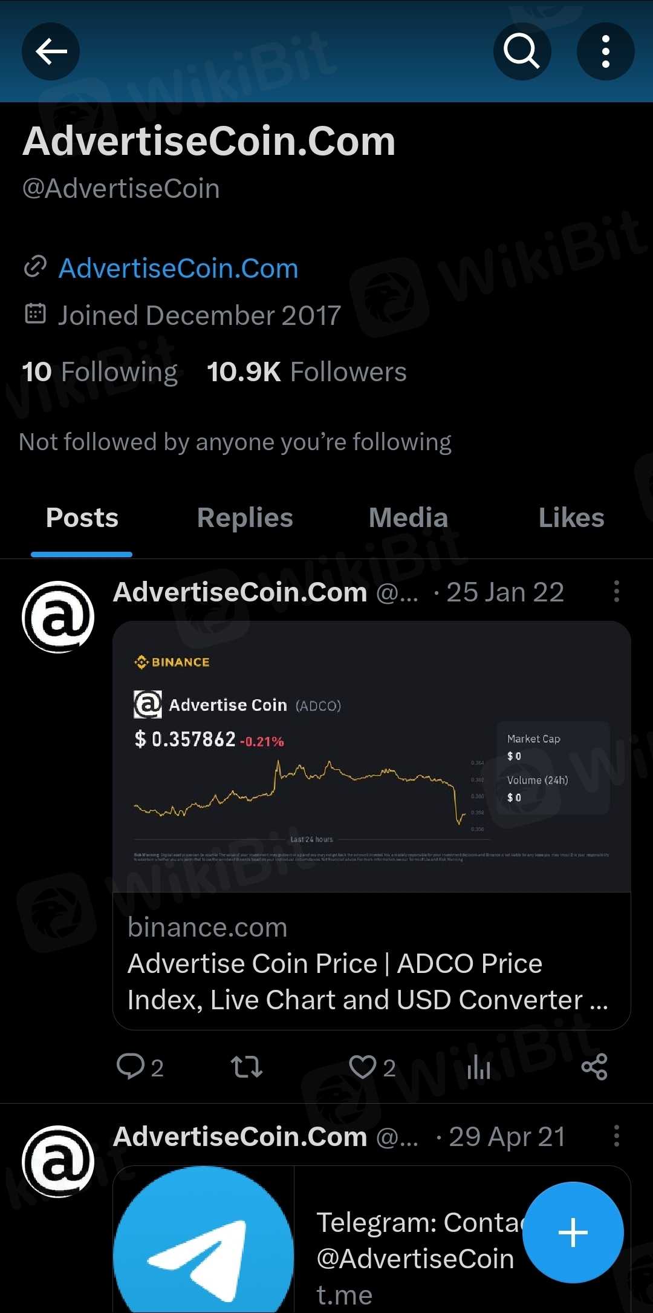This screenshot has width=653, height=1313.
Task: Open the Telegram logo link thumbnail
Action: click(x=204, y=1240)
